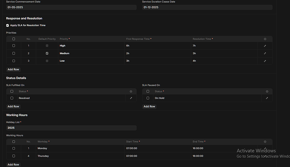
Task: Click the High priority cell
Action: (91, 46)
